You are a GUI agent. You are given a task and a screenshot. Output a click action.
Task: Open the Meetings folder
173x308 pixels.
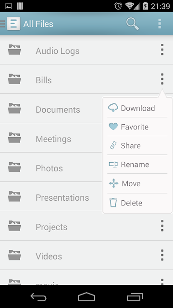51,138
